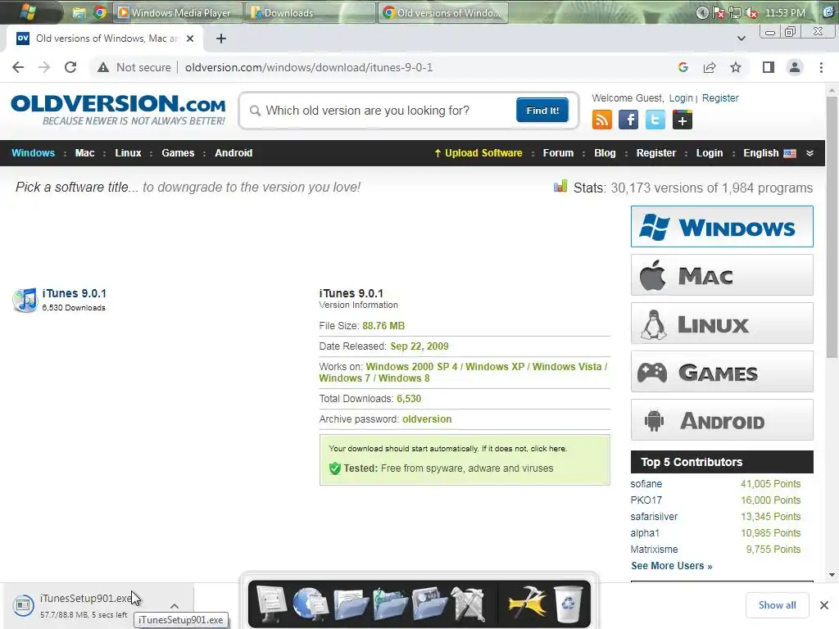The width and height of the screenshot is (839, 629).
Task: Open a new browser tab
Action: (221, 38)
